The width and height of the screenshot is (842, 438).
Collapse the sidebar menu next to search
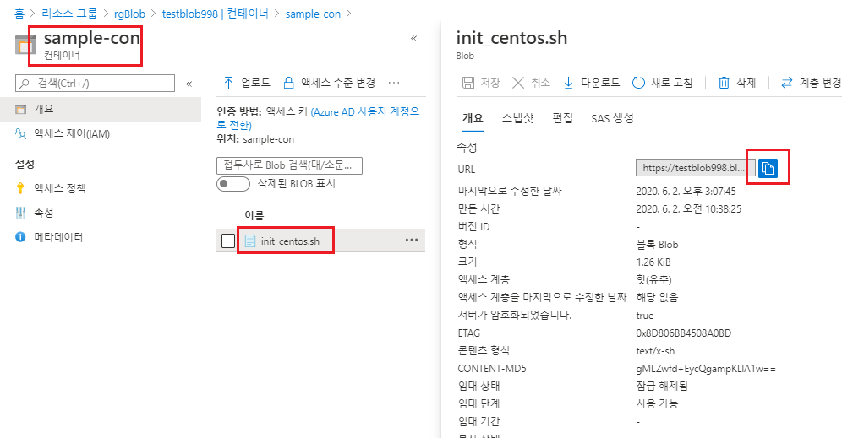[189, 84]
